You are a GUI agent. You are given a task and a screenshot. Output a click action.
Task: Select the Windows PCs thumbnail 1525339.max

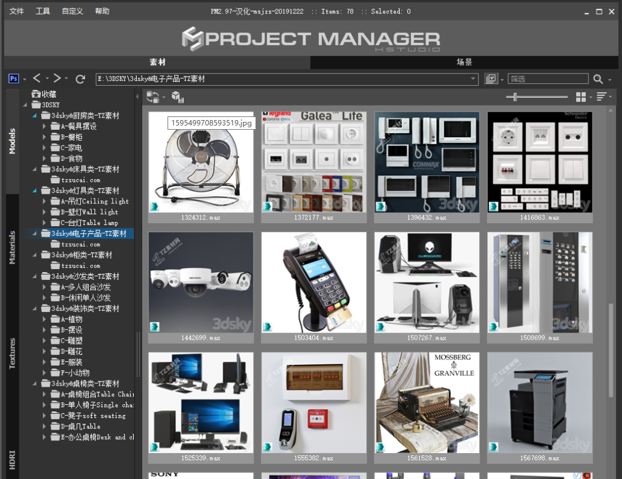pos(201,403)
